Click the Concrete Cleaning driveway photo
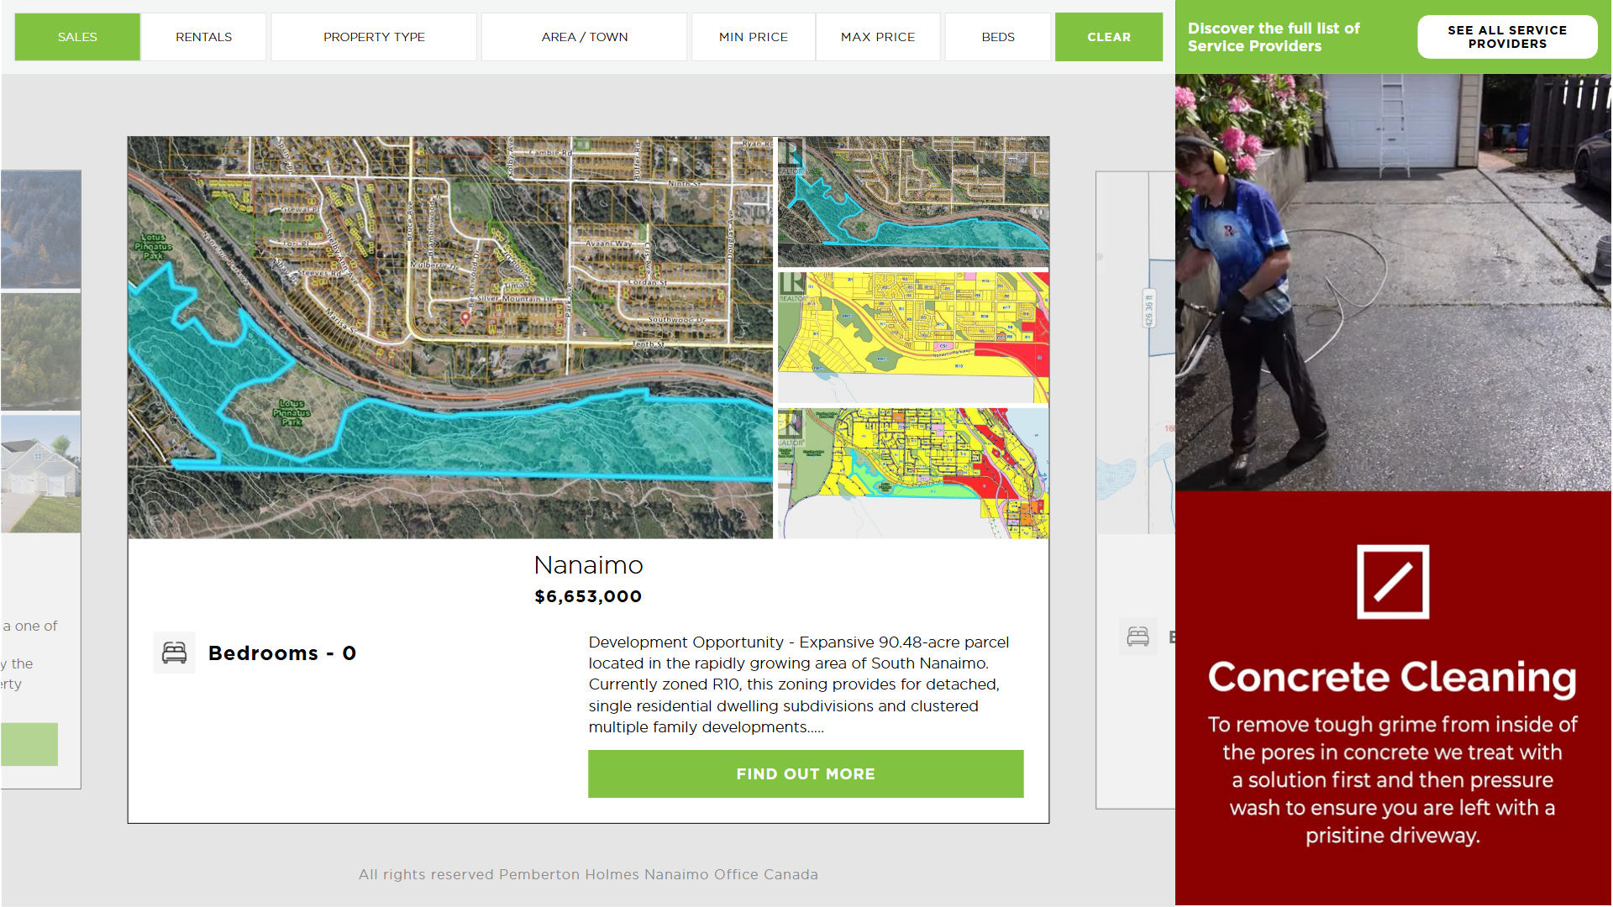This screenshot has height=907, width=1613. [x=1392, y=282]
